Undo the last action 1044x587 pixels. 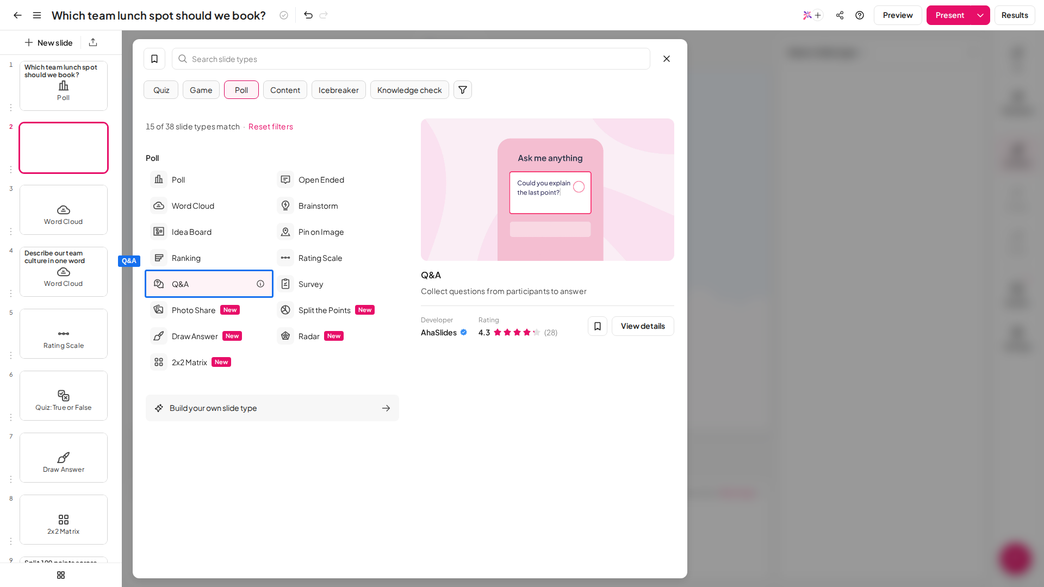(308, 15)
